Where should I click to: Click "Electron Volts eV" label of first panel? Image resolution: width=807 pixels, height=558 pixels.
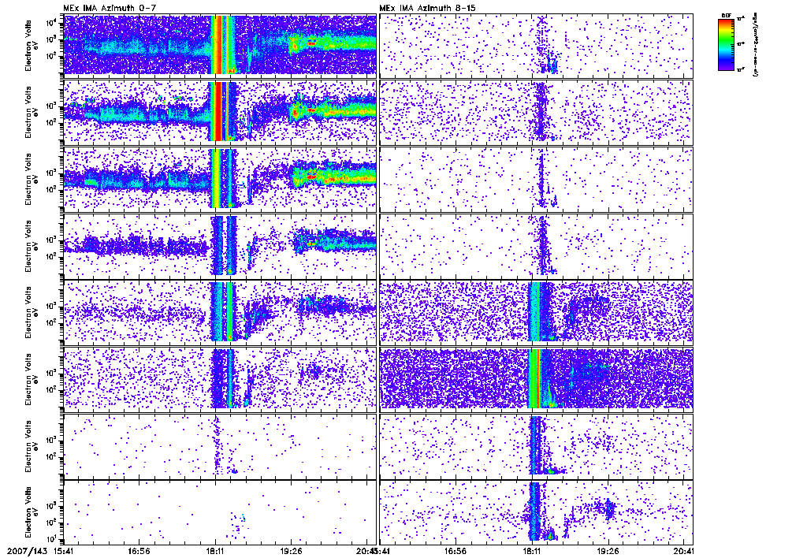pos(32,45)
